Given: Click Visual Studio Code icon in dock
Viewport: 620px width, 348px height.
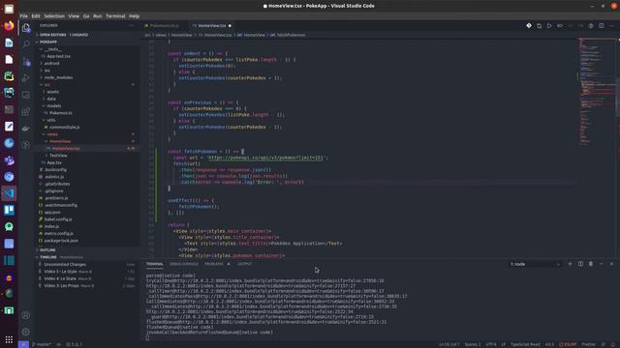Looking at the screenshot, I should coord(9,193).
